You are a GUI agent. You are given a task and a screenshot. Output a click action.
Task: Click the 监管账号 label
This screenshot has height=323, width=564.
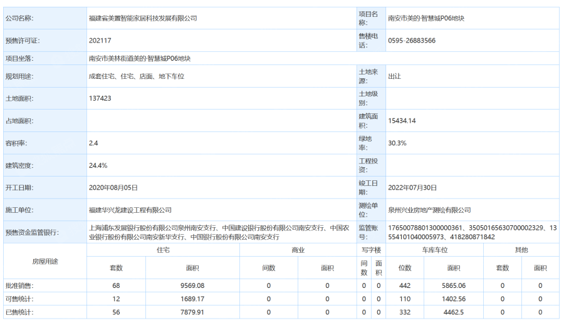point(368,232)
